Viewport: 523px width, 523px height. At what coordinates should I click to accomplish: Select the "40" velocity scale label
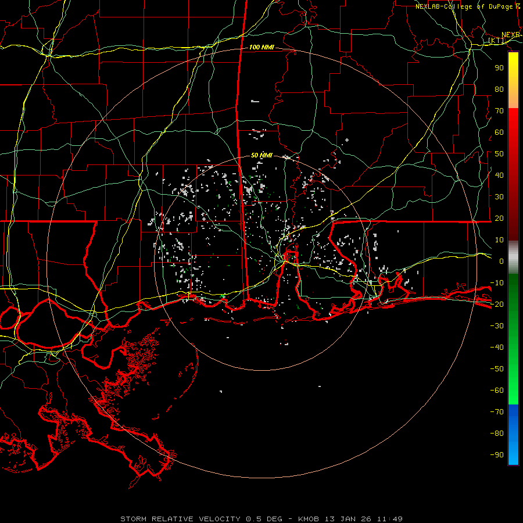[x=499, y=175]
